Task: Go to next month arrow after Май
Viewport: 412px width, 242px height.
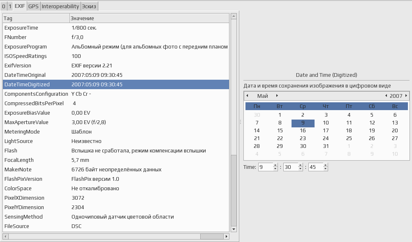Action: (x=277, y=96)
